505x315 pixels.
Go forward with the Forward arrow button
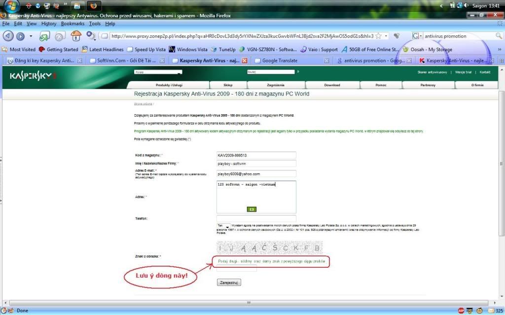point(20,36)
